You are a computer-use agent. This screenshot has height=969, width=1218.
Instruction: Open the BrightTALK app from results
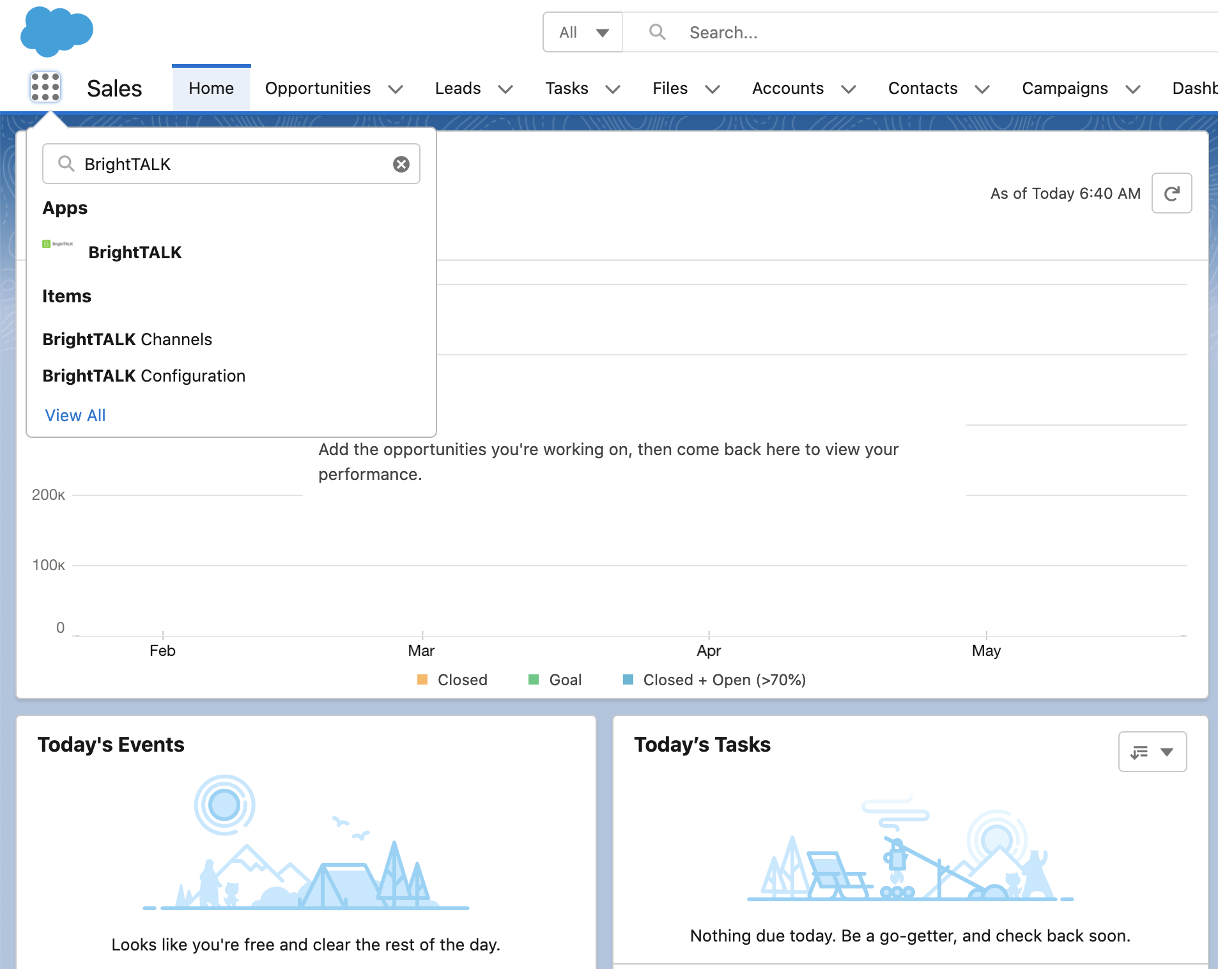coord(135,252)
